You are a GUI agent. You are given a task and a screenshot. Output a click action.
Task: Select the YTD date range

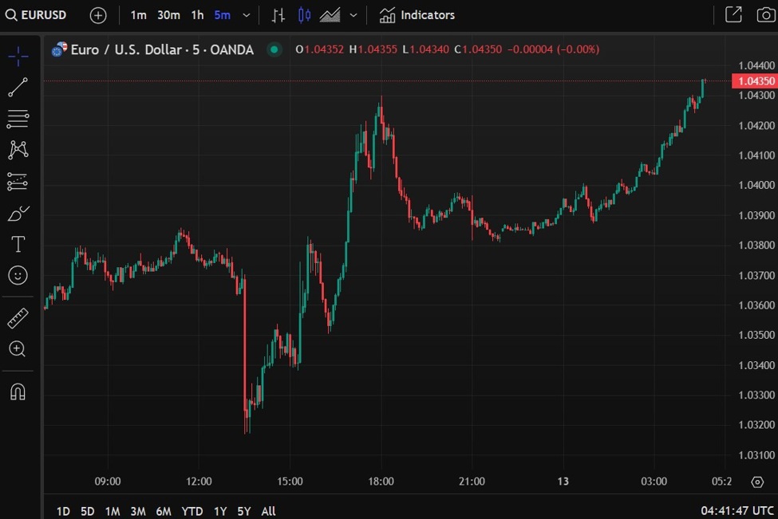[192, 511]
